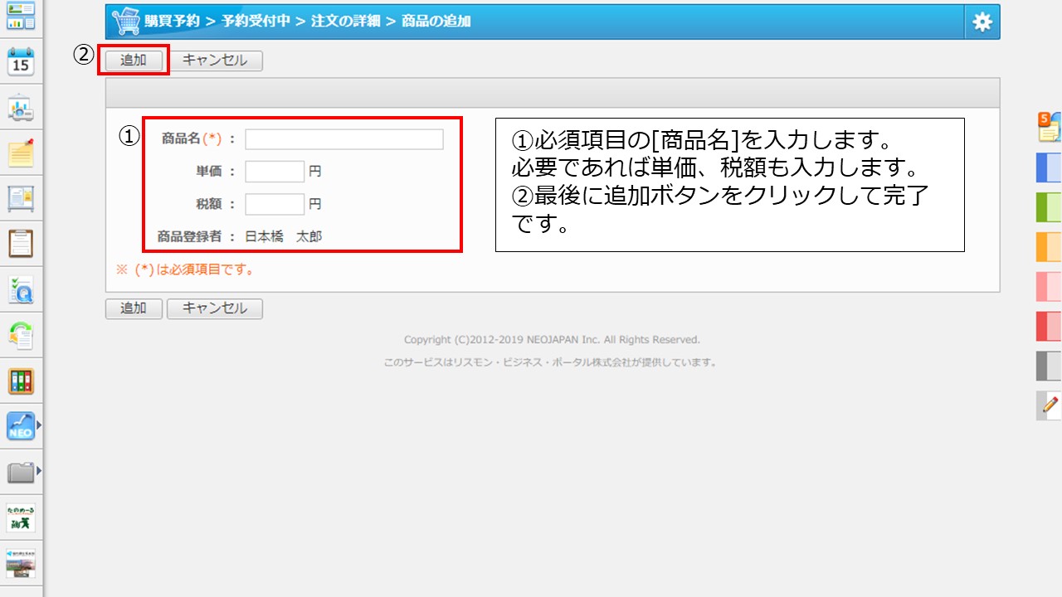Pick the green sticky note color
1062x597 pixels.
[x=1049, y=207]
